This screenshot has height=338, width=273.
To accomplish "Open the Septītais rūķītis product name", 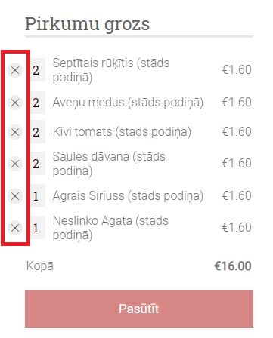I will 111,70.
